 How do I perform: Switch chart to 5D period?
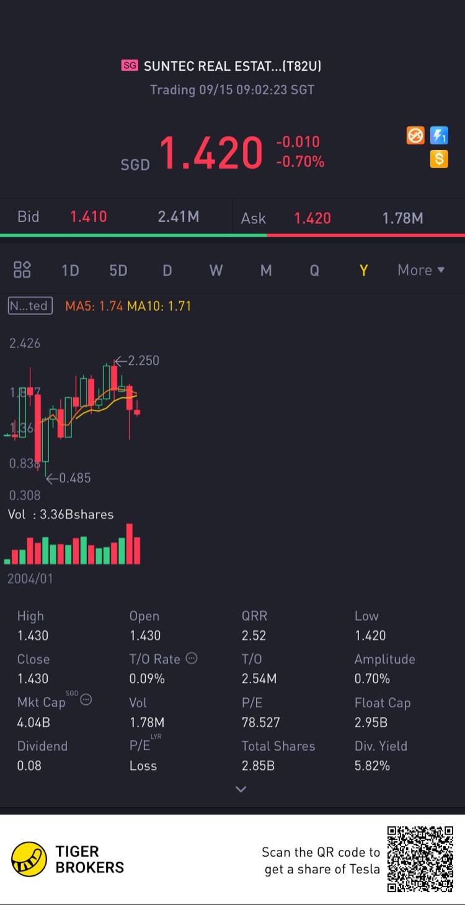pyautogui.click(x=118, y=270)
